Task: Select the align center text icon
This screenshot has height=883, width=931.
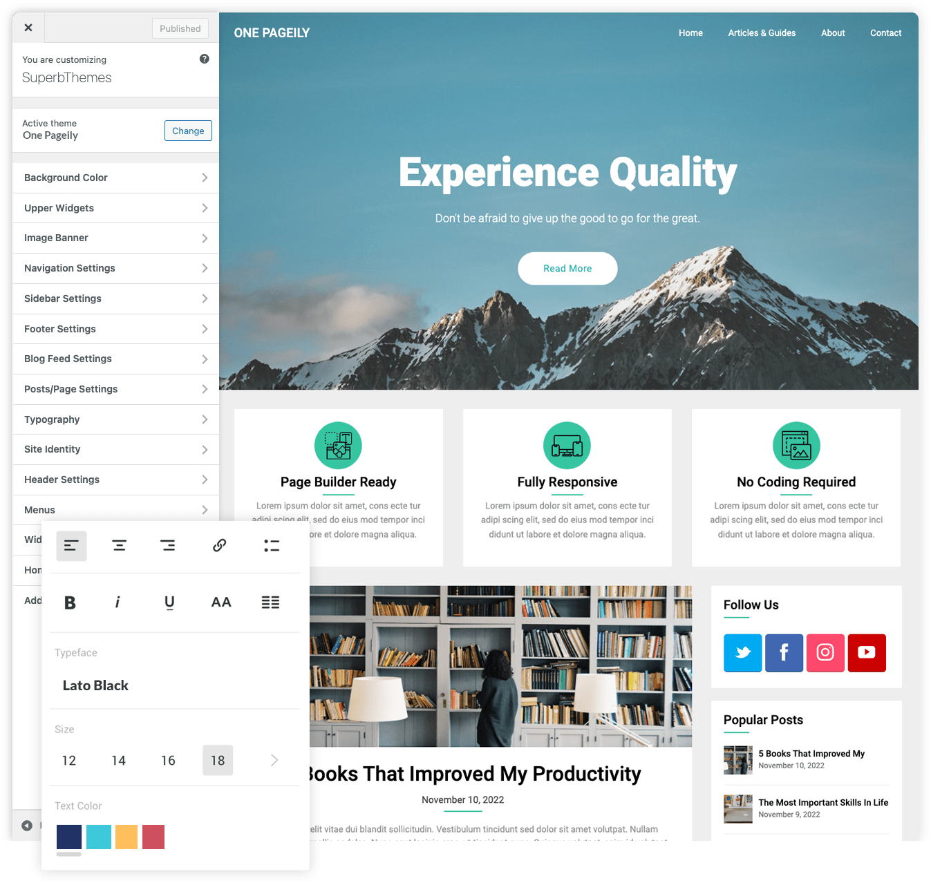Action: click(x=119, y=546)
